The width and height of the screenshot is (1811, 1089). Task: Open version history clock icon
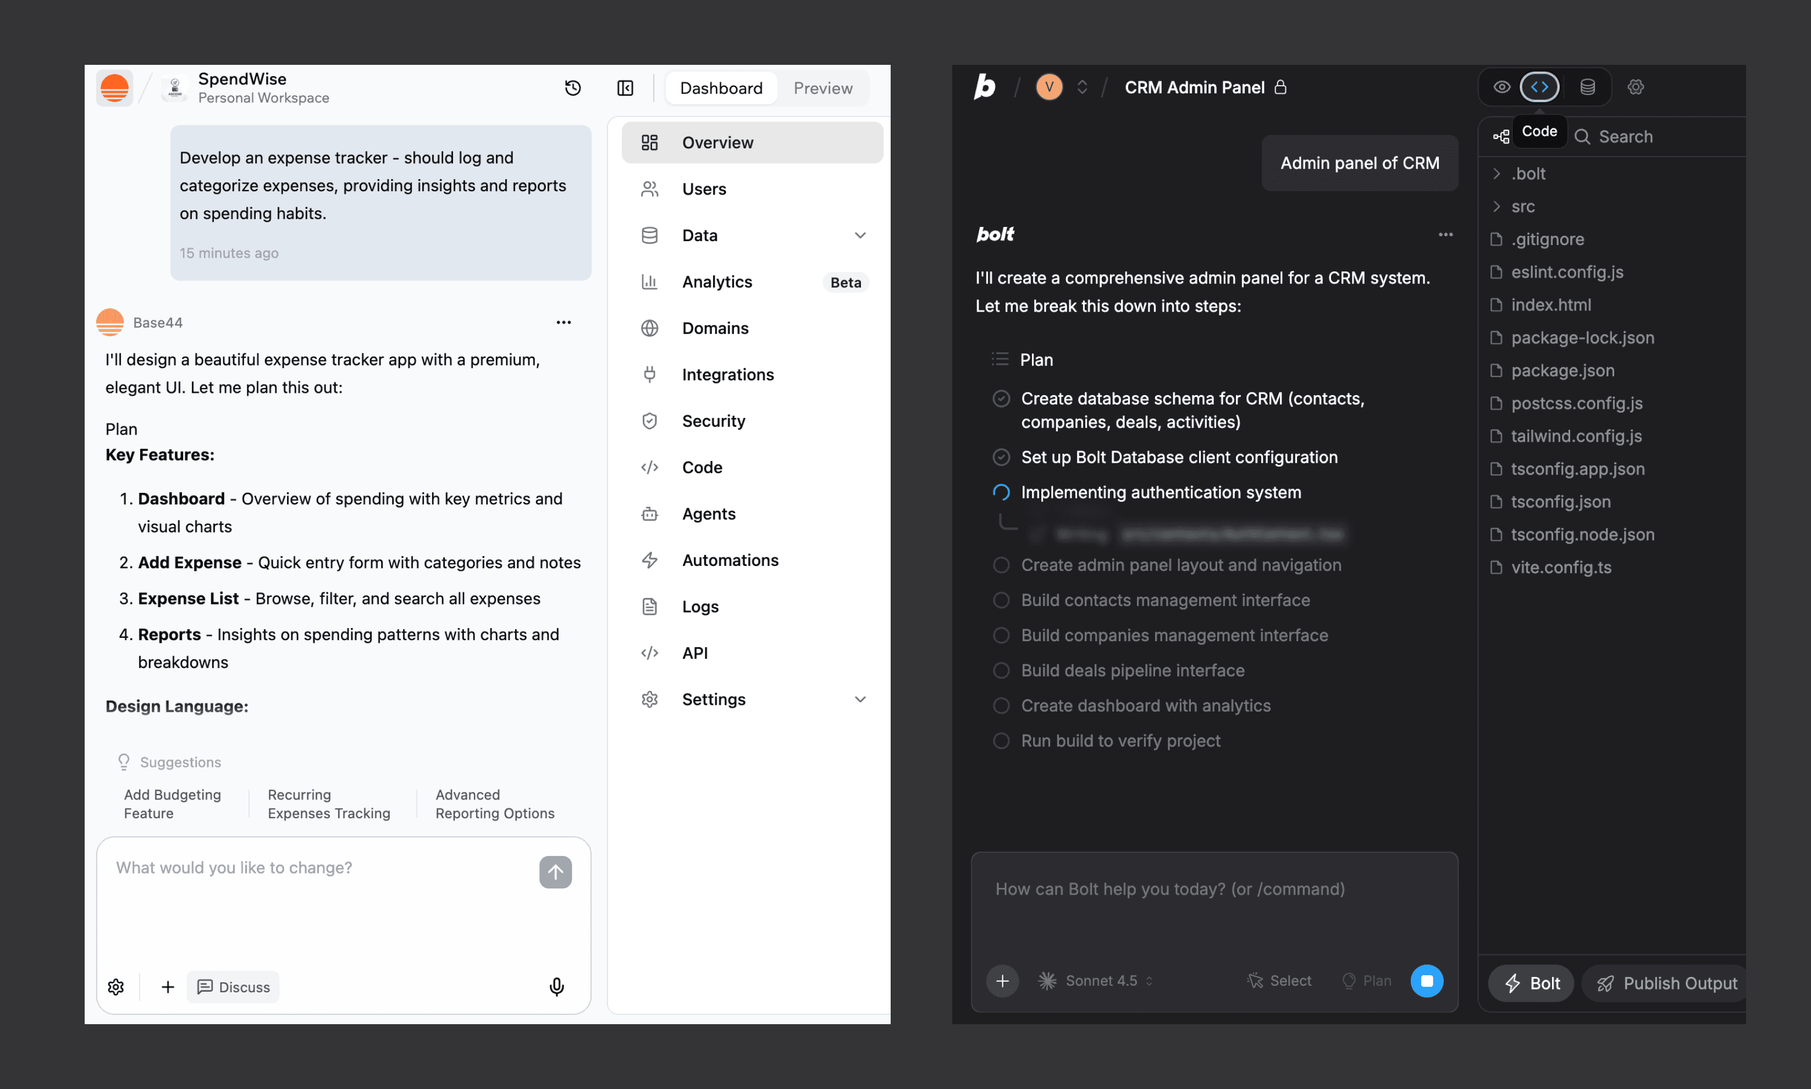pos(572,88)
